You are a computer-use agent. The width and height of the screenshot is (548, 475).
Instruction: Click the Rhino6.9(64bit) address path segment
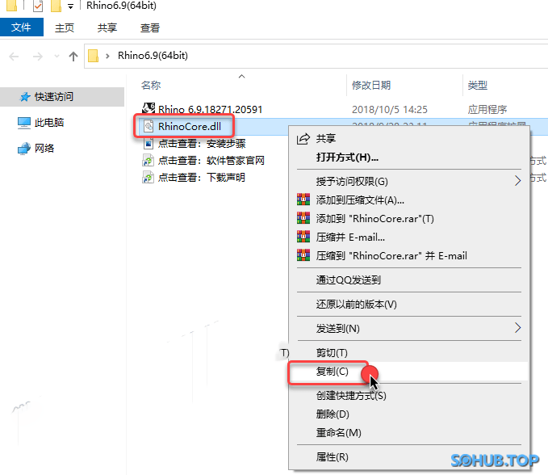pyautogui.click(x=153, y=56)
